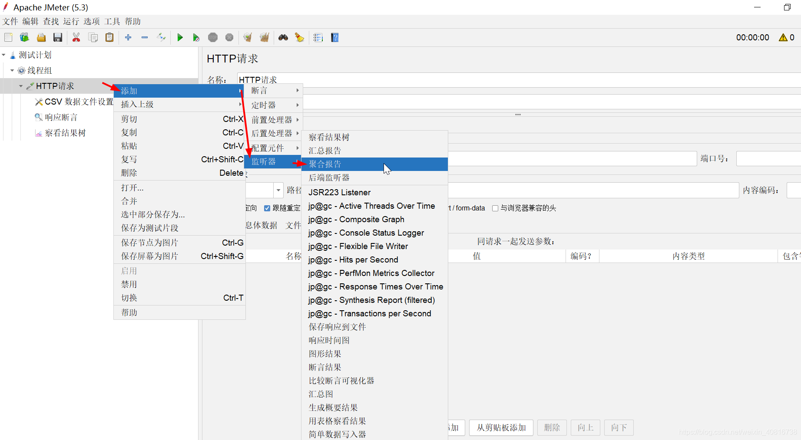The width and height of the screenshot is (801, 440).
Task: Click 监听器 in the 添加 submenu
Action: point(274,161)
